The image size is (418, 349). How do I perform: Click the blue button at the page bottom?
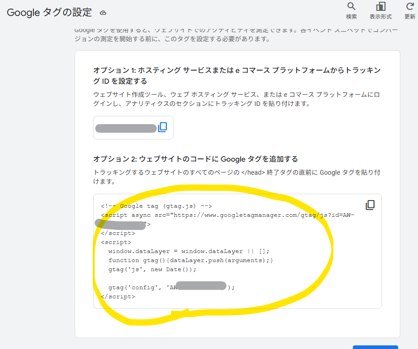pos(375,347)
